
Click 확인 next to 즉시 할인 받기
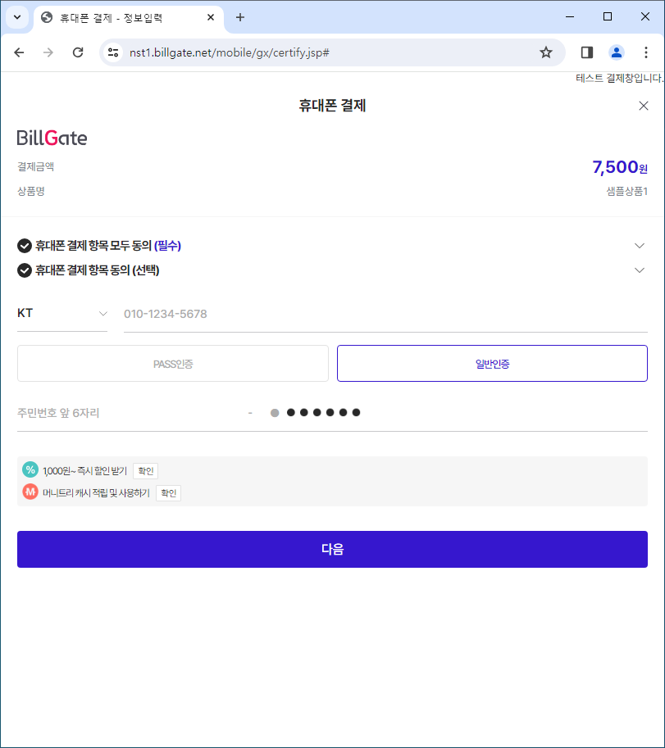[x=146, y=471]
